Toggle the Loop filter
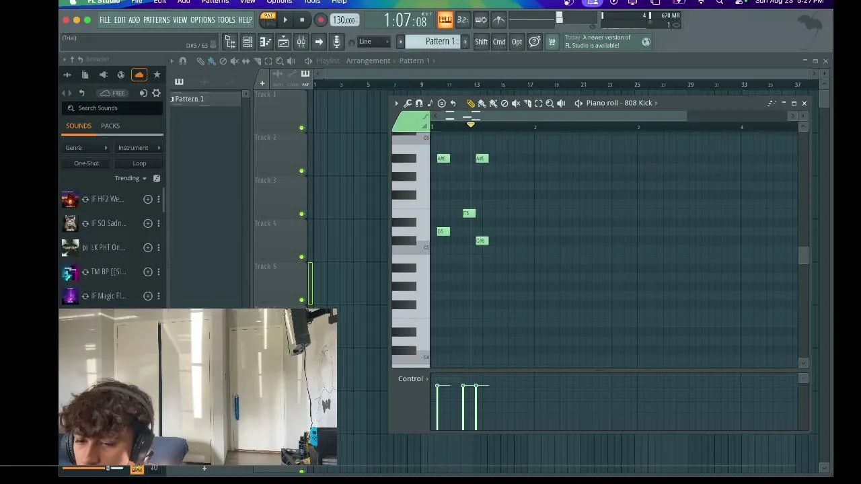The width and height of the screenshot is (861, 484). 139,163
